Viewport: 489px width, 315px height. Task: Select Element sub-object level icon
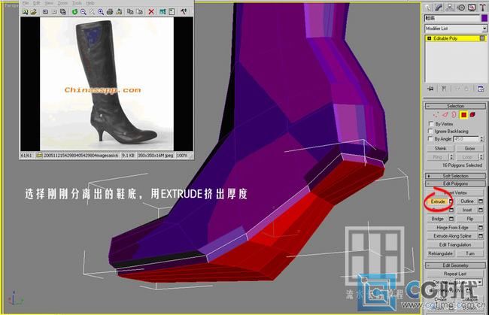(472, 115)
